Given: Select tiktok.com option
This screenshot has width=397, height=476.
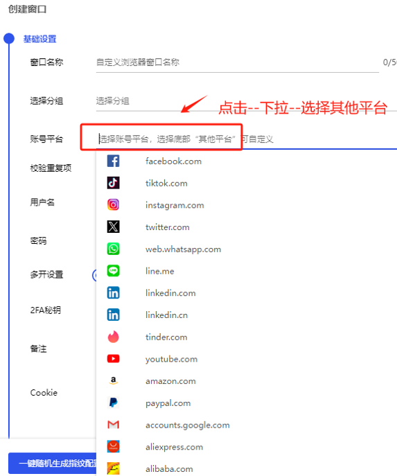Looking at the screenshot, I should pos(166,184).
